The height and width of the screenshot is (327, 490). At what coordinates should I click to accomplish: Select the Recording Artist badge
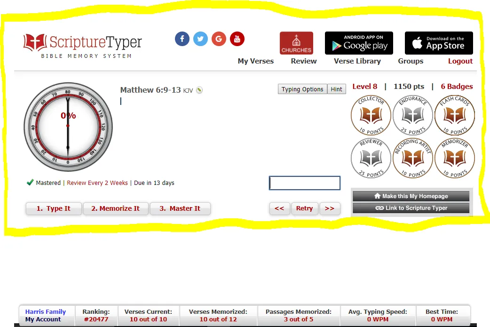point(413,158)
